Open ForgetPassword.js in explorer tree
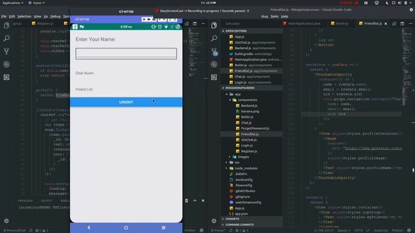The image size is (415, 233). tap(255, 128)
